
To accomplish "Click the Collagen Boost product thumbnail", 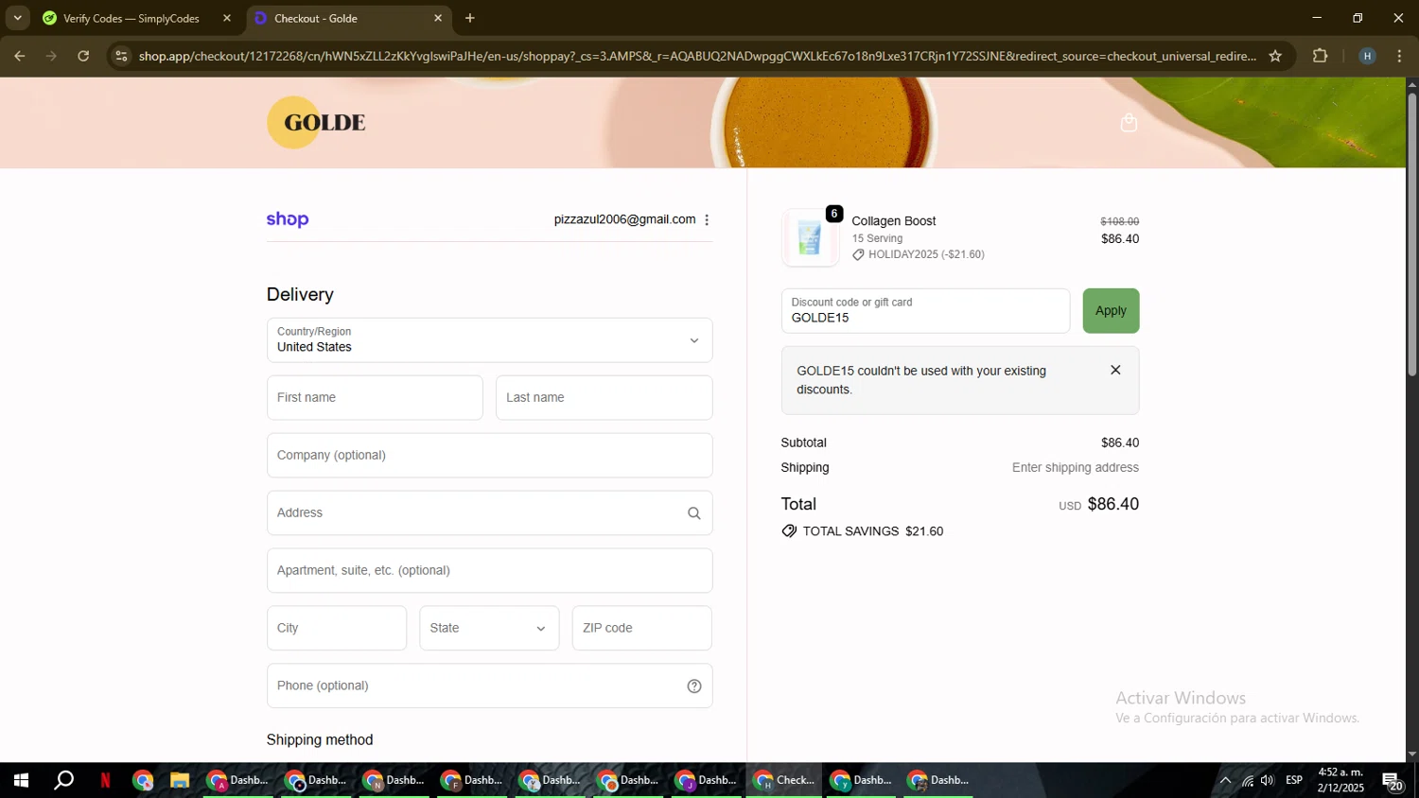I will pos(810,237).
